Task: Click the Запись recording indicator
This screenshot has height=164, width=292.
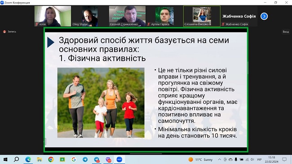Action: click(10, 32)
